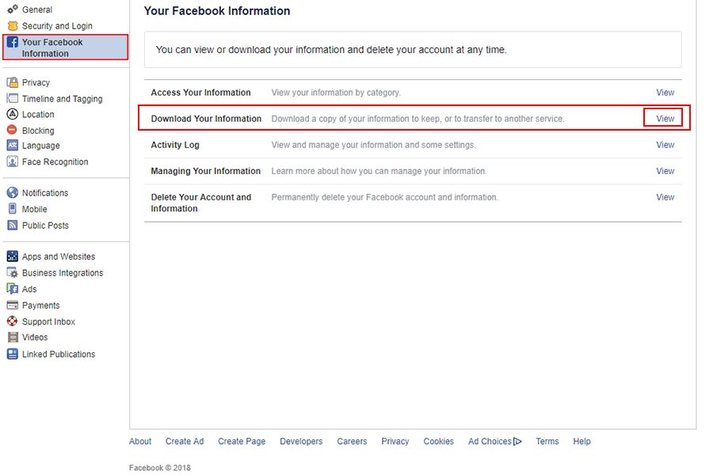
Task: Click the Managing Your Information row title
Action: coord(205,171)
